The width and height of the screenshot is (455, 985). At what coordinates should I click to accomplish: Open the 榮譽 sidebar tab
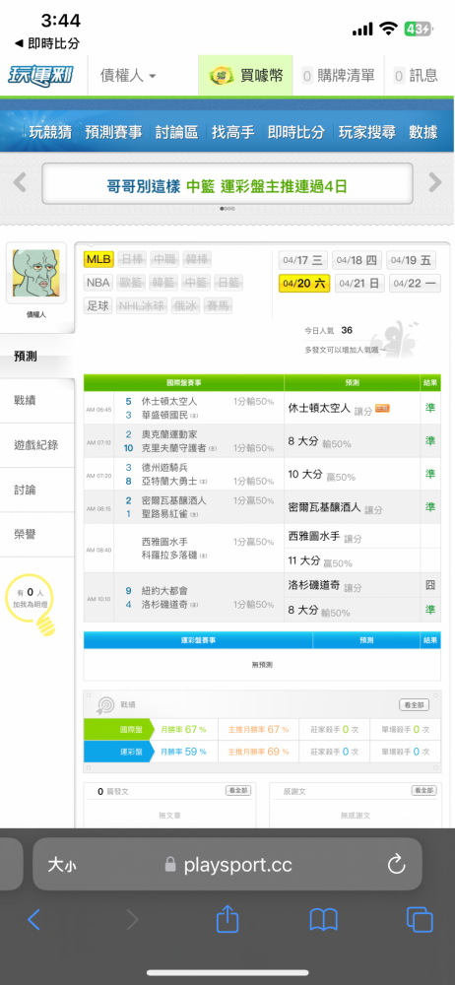pyautogui.click(x=37, y=534)
